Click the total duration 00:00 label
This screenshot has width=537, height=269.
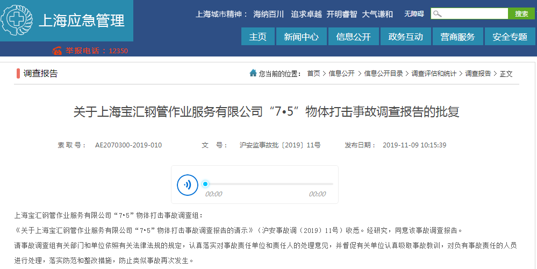click(318, 194)
